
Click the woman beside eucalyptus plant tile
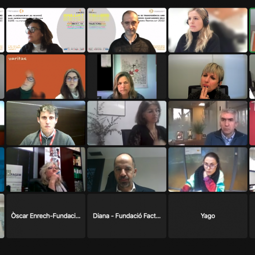(127, 123)
